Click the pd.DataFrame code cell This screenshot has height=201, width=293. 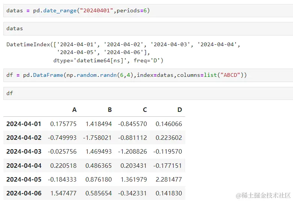[148, 75]
